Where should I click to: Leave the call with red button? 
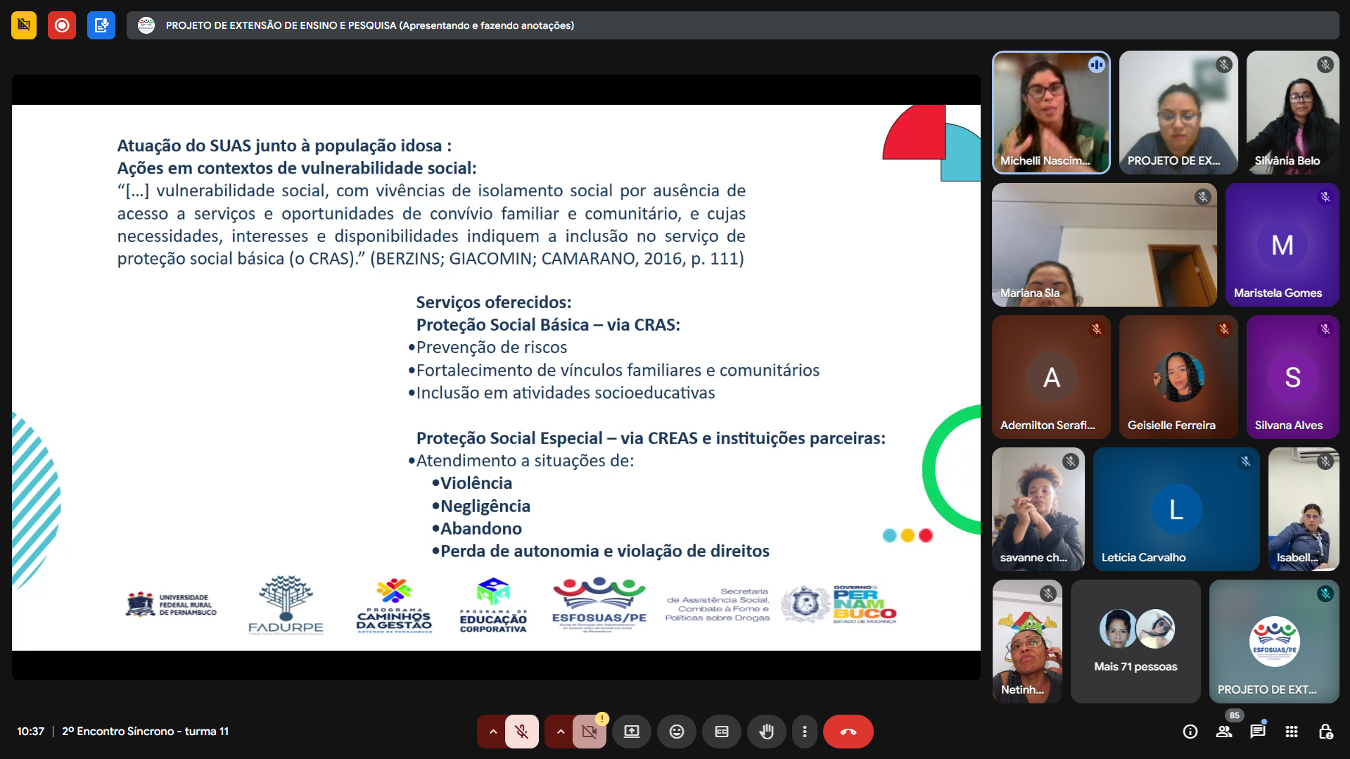pos(848,732)
